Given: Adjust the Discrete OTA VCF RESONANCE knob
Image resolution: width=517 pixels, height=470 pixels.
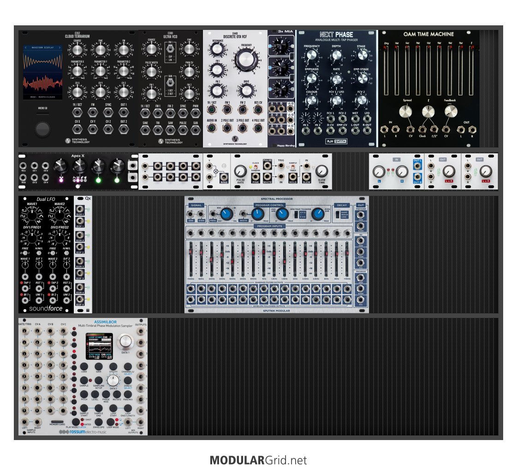Looking at the screenshot, I should coord(217,49).
